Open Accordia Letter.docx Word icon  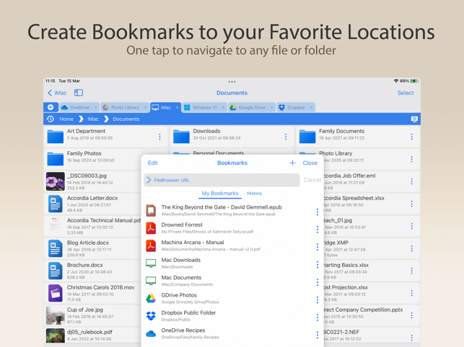click(56, 204)
